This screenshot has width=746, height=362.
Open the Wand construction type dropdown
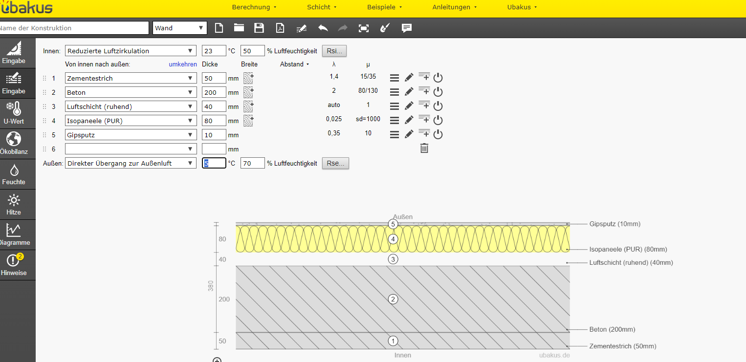(179, 28)
